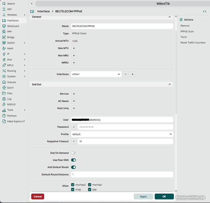Click the PPPoE Scan action
Image resolution: width=210 pixels, height=203 pixels.
pyautogui.click(x=187, y=31)
